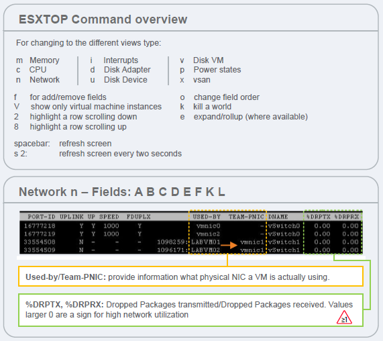The image size is (383, 341).
Task: Click the %DRPTX column header
Action: coord(319,217)
